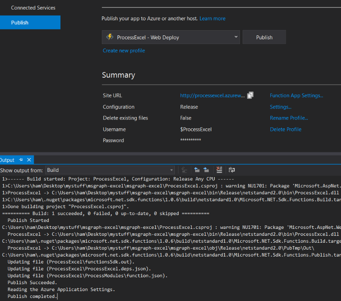Toggle word wrap in Output window
This screenshot has width=341, height=301.
(232, 170)
